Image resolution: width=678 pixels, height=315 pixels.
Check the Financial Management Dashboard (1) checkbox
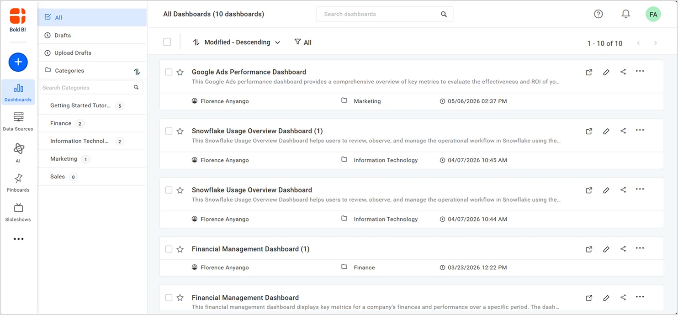(169, 249)
